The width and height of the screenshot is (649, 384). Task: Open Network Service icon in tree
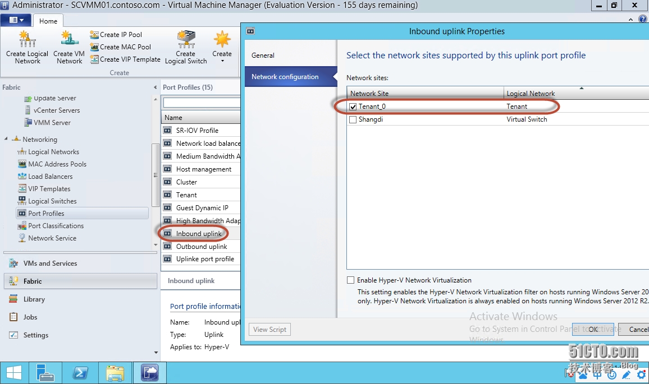(22, 238)
